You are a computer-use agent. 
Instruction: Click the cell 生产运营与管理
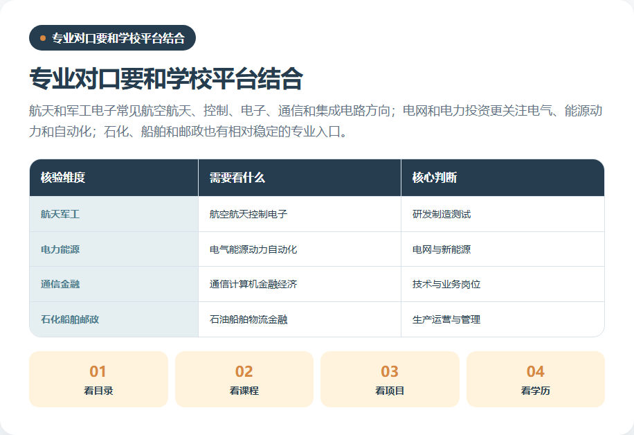[x=502, y=319]
